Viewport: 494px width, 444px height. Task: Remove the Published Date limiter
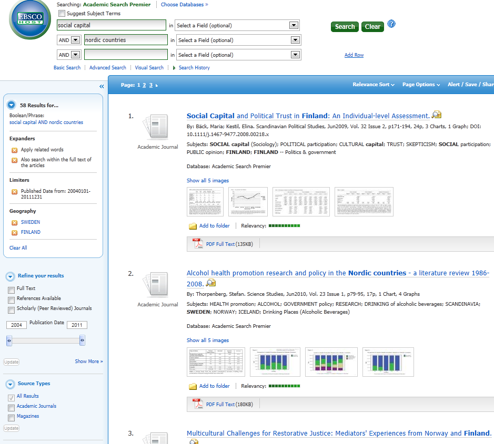point(15,192)
